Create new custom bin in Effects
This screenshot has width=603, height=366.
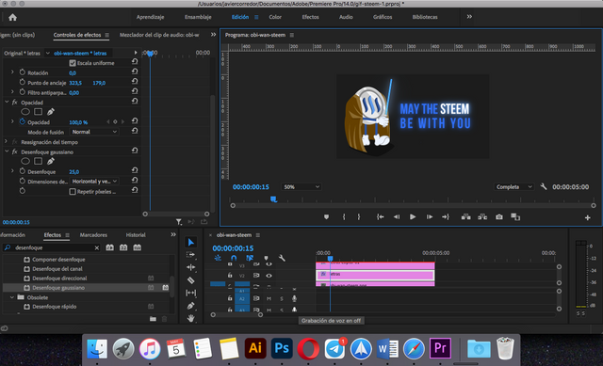pyautogui.click(x=153, y=319)
